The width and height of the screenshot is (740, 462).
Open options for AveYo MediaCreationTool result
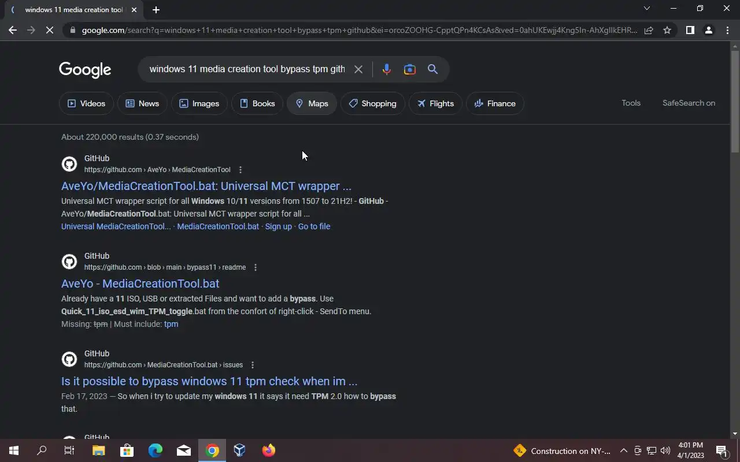click(x=240, y=170)
